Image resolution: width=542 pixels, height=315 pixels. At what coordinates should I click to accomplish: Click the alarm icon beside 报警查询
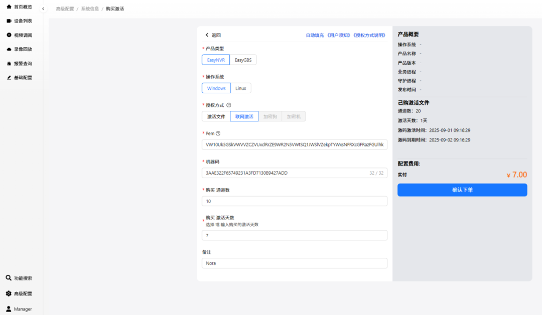coord(9,63)
